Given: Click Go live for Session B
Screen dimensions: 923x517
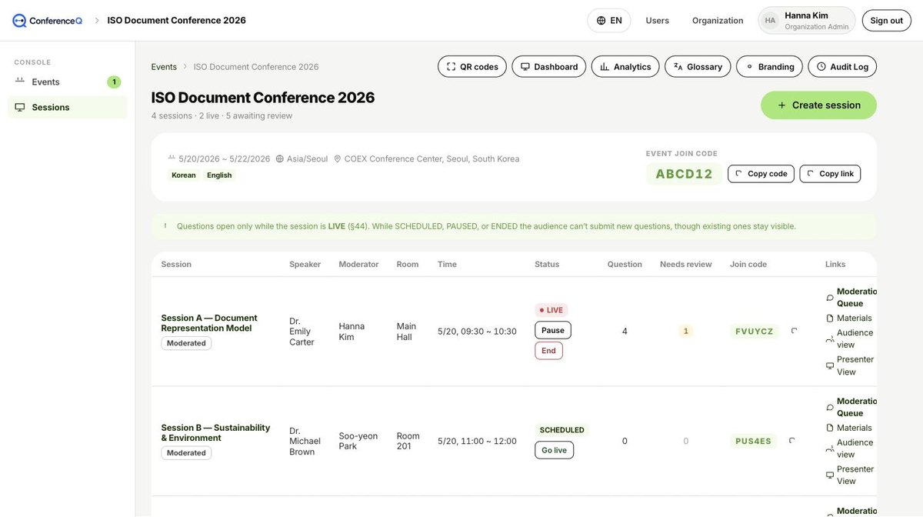Looking at the screenshot, I should click(555, 450).
